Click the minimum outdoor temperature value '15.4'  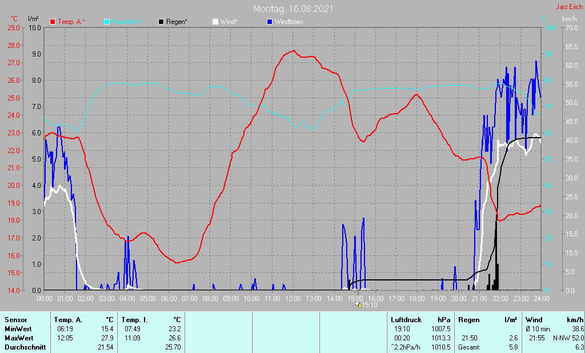pos(107,329)
